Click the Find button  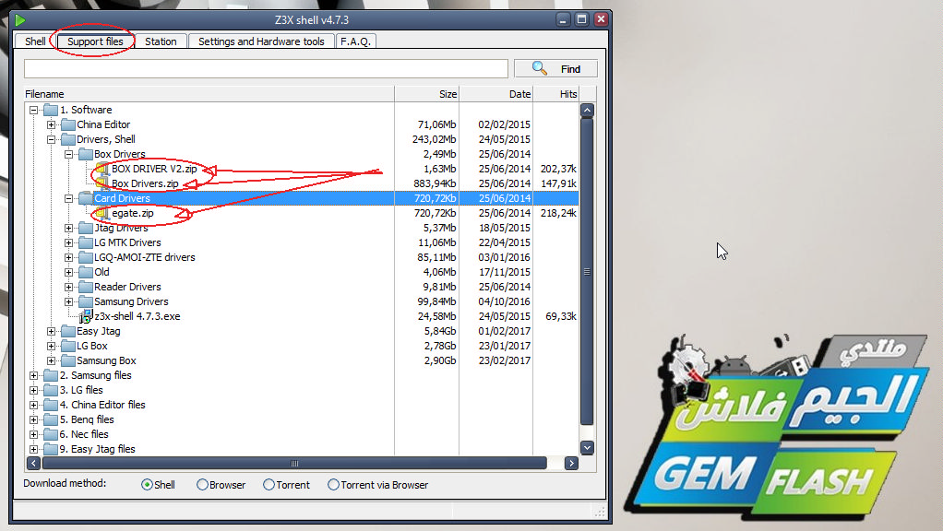click(555, 69)
